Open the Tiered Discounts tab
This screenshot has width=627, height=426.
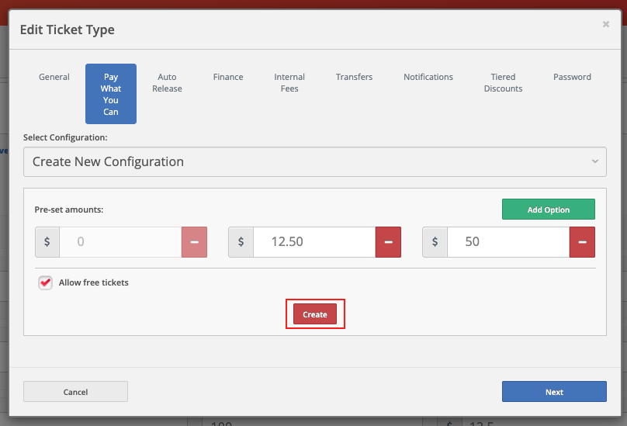(503, 83)
